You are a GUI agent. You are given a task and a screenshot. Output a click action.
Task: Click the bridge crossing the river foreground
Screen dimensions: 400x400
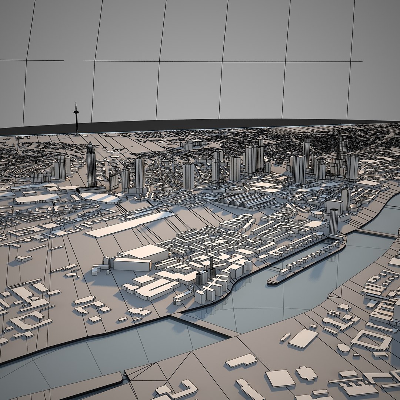tap(206, 324)
